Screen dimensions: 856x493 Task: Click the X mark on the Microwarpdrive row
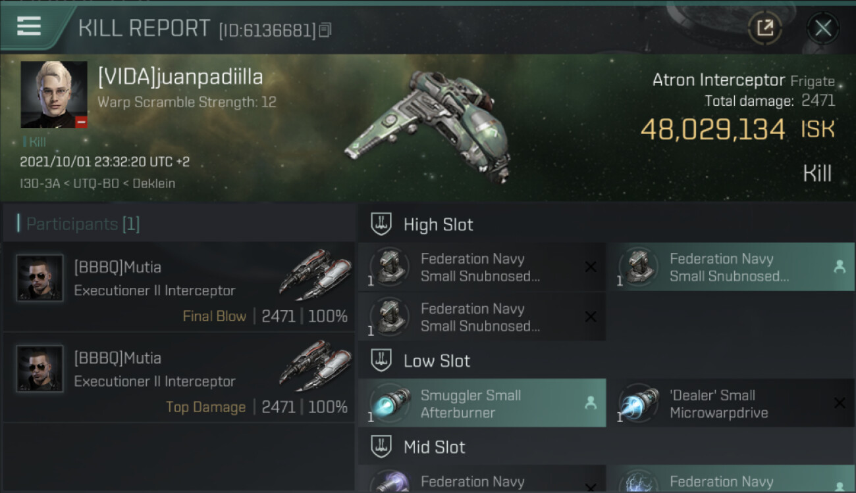(840, 403)
